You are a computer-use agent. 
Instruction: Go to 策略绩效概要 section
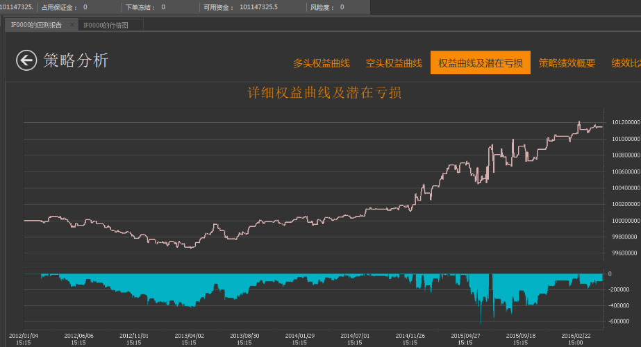[x=567, y=63]
